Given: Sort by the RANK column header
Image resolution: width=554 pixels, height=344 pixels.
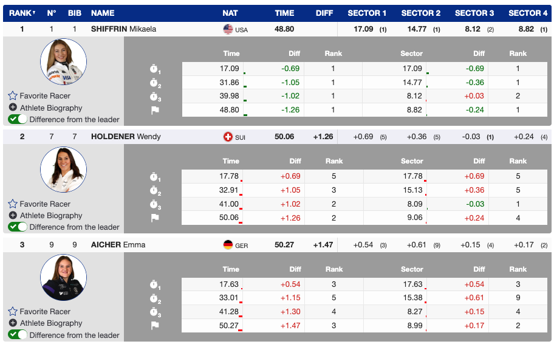Looking at the screenshot, I should pyautogui.click(x=22, y=13).
